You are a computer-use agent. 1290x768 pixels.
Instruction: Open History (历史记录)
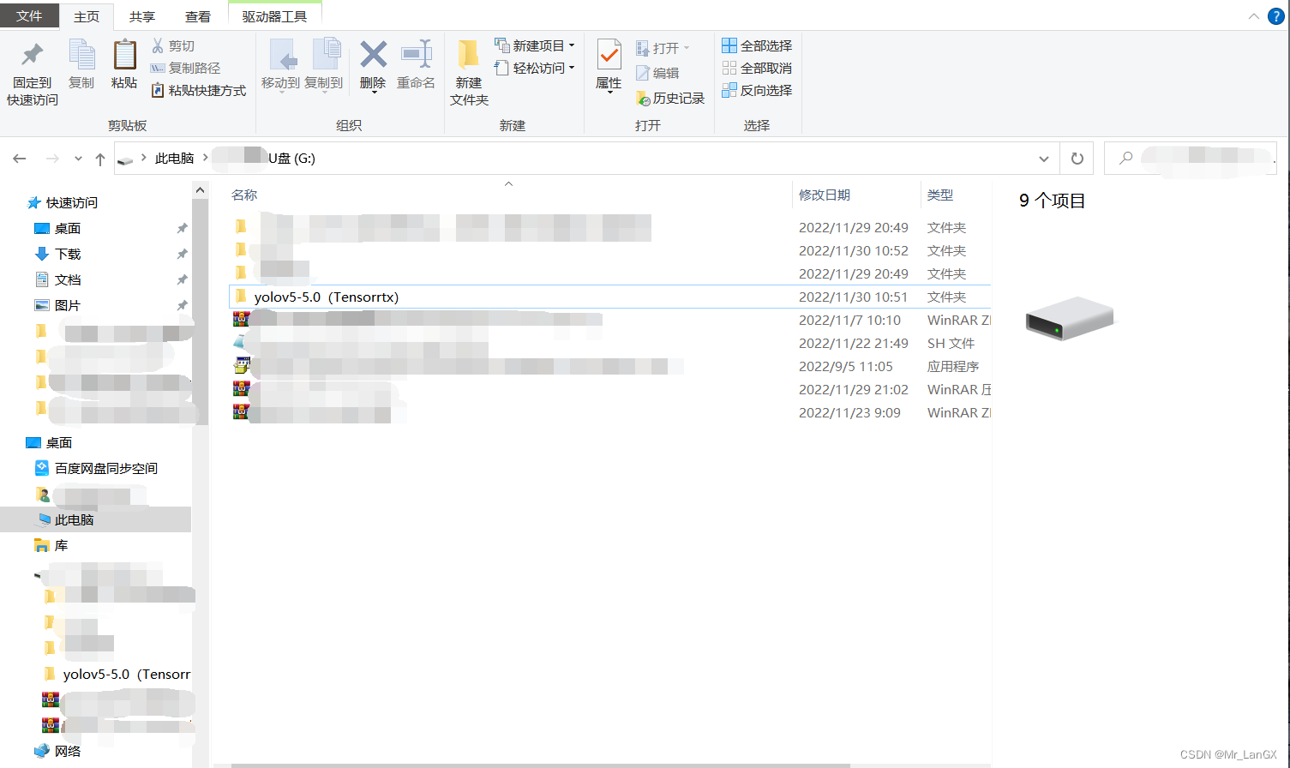[x=670, y=99]
